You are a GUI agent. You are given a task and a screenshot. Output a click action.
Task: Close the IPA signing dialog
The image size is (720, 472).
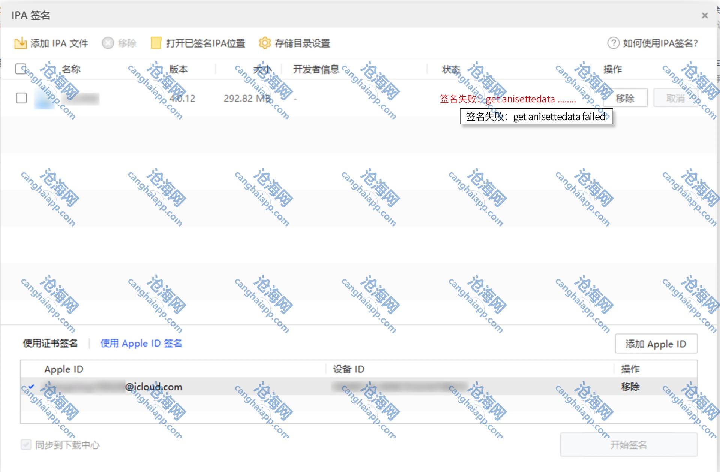pyautogui.click(x=705, y=16)
